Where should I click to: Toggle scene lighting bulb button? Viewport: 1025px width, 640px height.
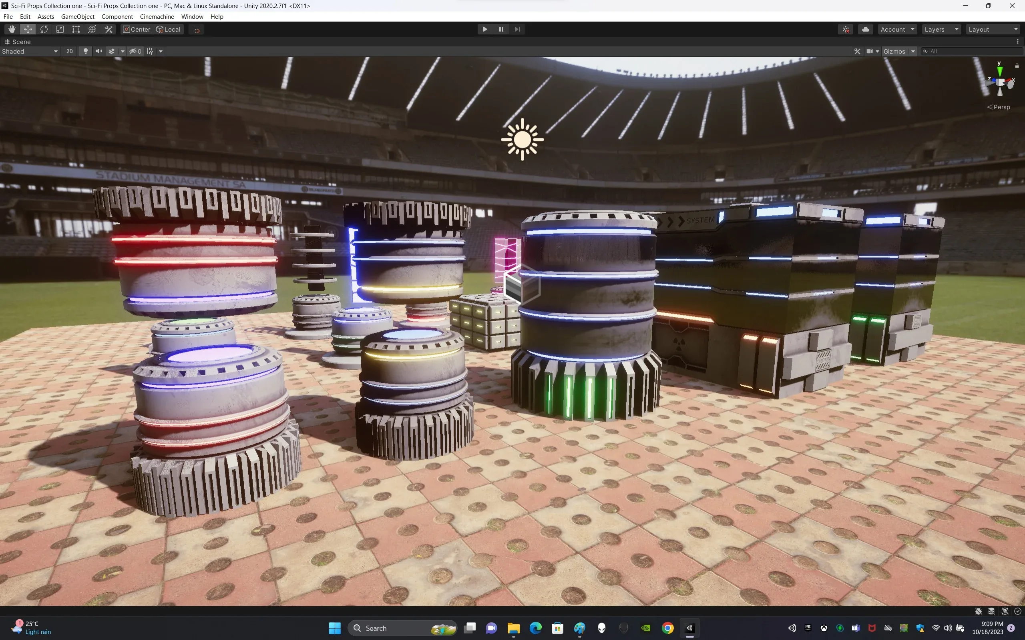point(86,51)
